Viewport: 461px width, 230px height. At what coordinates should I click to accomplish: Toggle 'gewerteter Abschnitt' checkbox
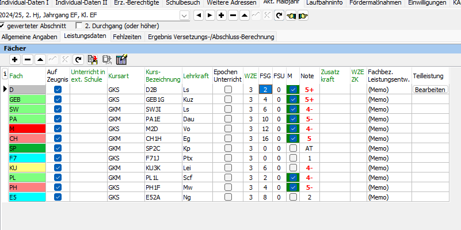click(2, 25)
